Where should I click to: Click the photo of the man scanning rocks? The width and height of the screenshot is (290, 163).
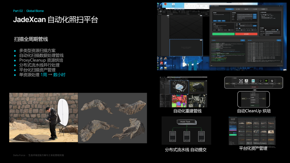44,118
